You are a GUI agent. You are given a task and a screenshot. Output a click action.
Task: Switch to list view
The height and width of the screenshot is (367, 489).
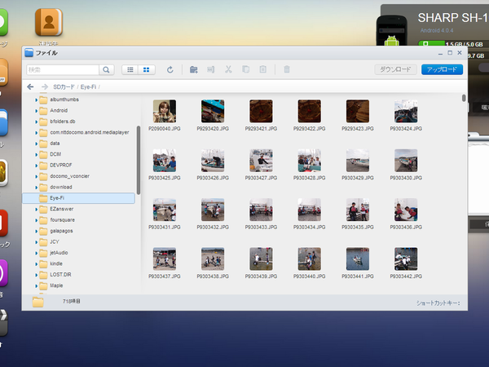pyautogui.click(x=130, y=69)
